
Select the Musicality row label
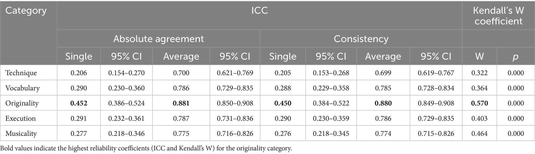coord(21,134)
